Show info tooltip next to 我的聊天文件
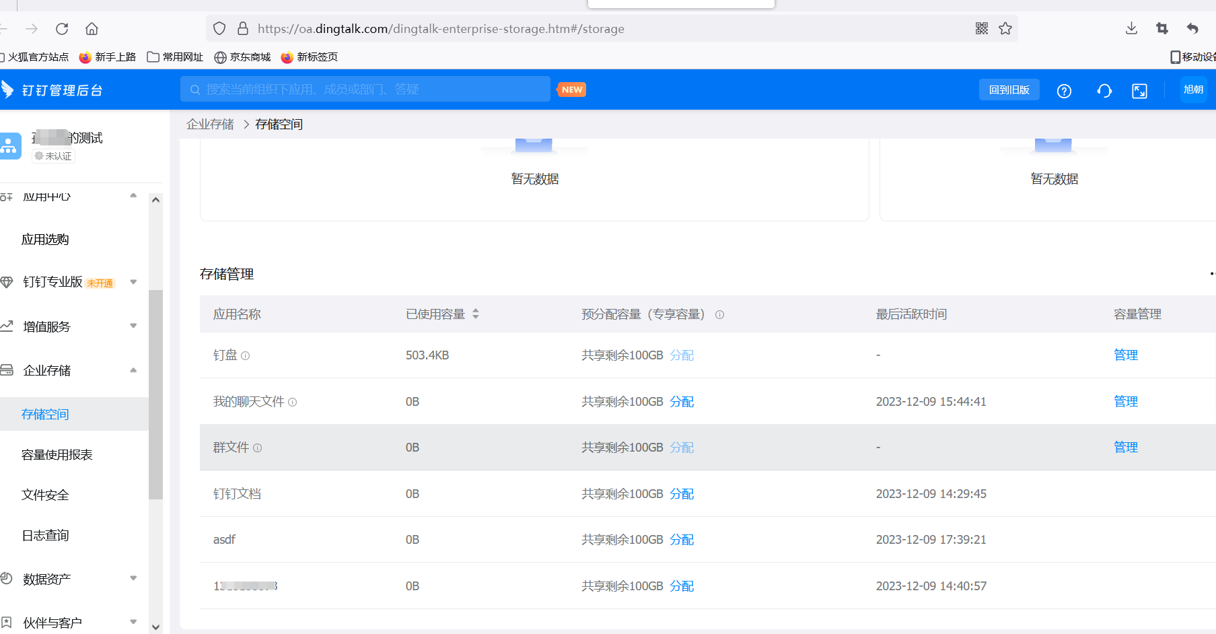This screenshot has width=1216, height=634. pos(293,402)
